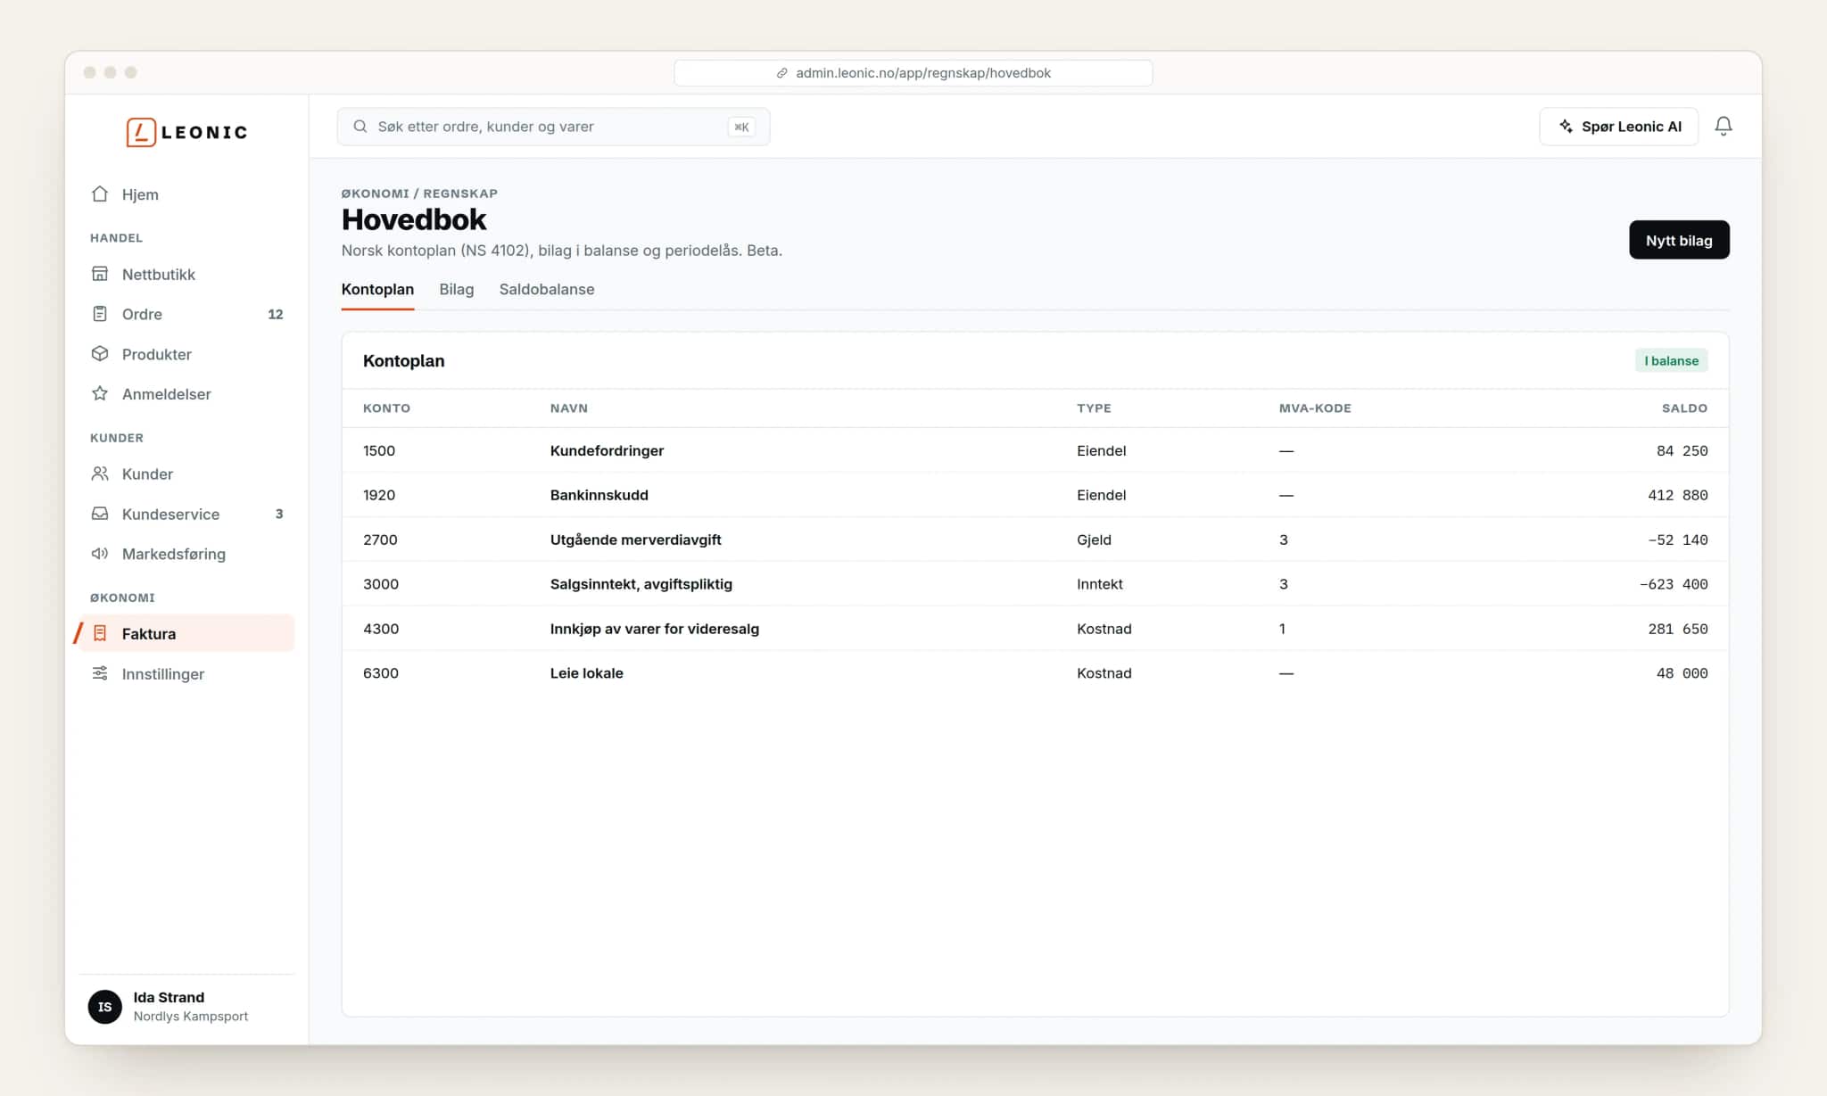This screenshot has height=1096, width=1827.
Task: Open notifications with the bell icon
Action: pyautogui.click(x=1724, y=127)
